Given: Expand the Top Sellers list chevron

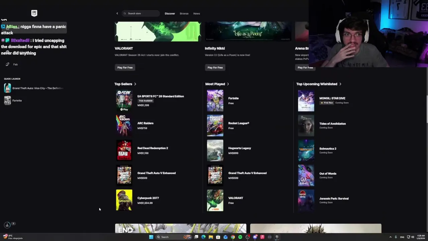Looking at the screenshot, I should [135, 84].
